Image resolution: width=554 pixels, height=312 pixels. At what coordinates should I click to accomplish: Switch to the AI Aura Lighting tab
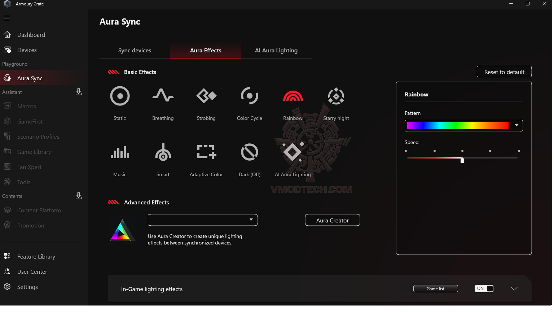point(276,51)
